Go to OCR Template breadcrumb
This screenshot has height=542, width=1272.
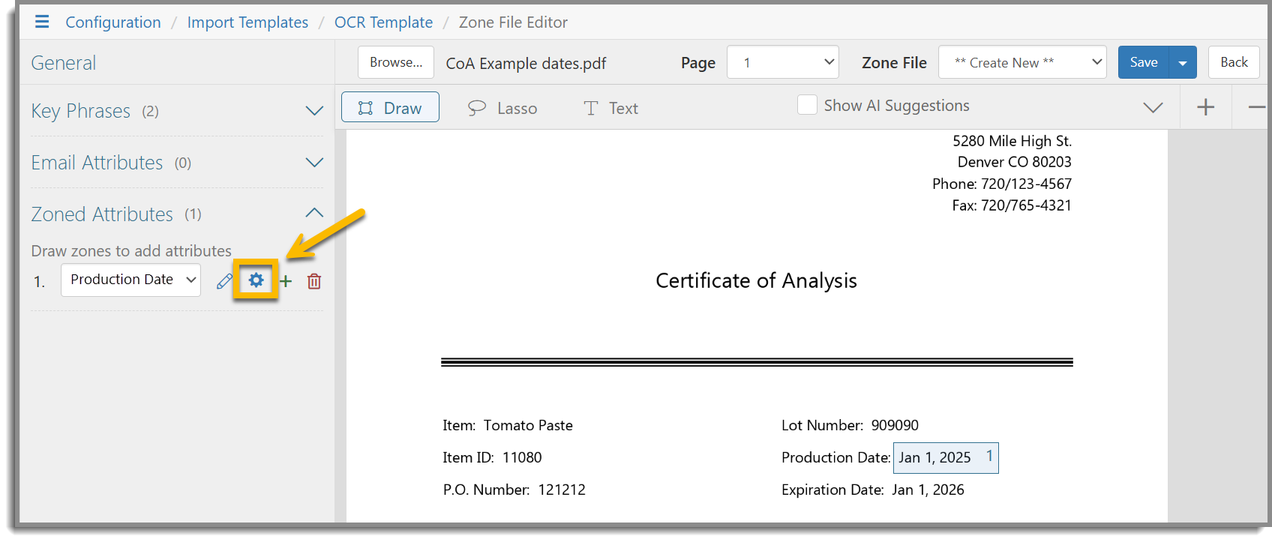[383, 22]
